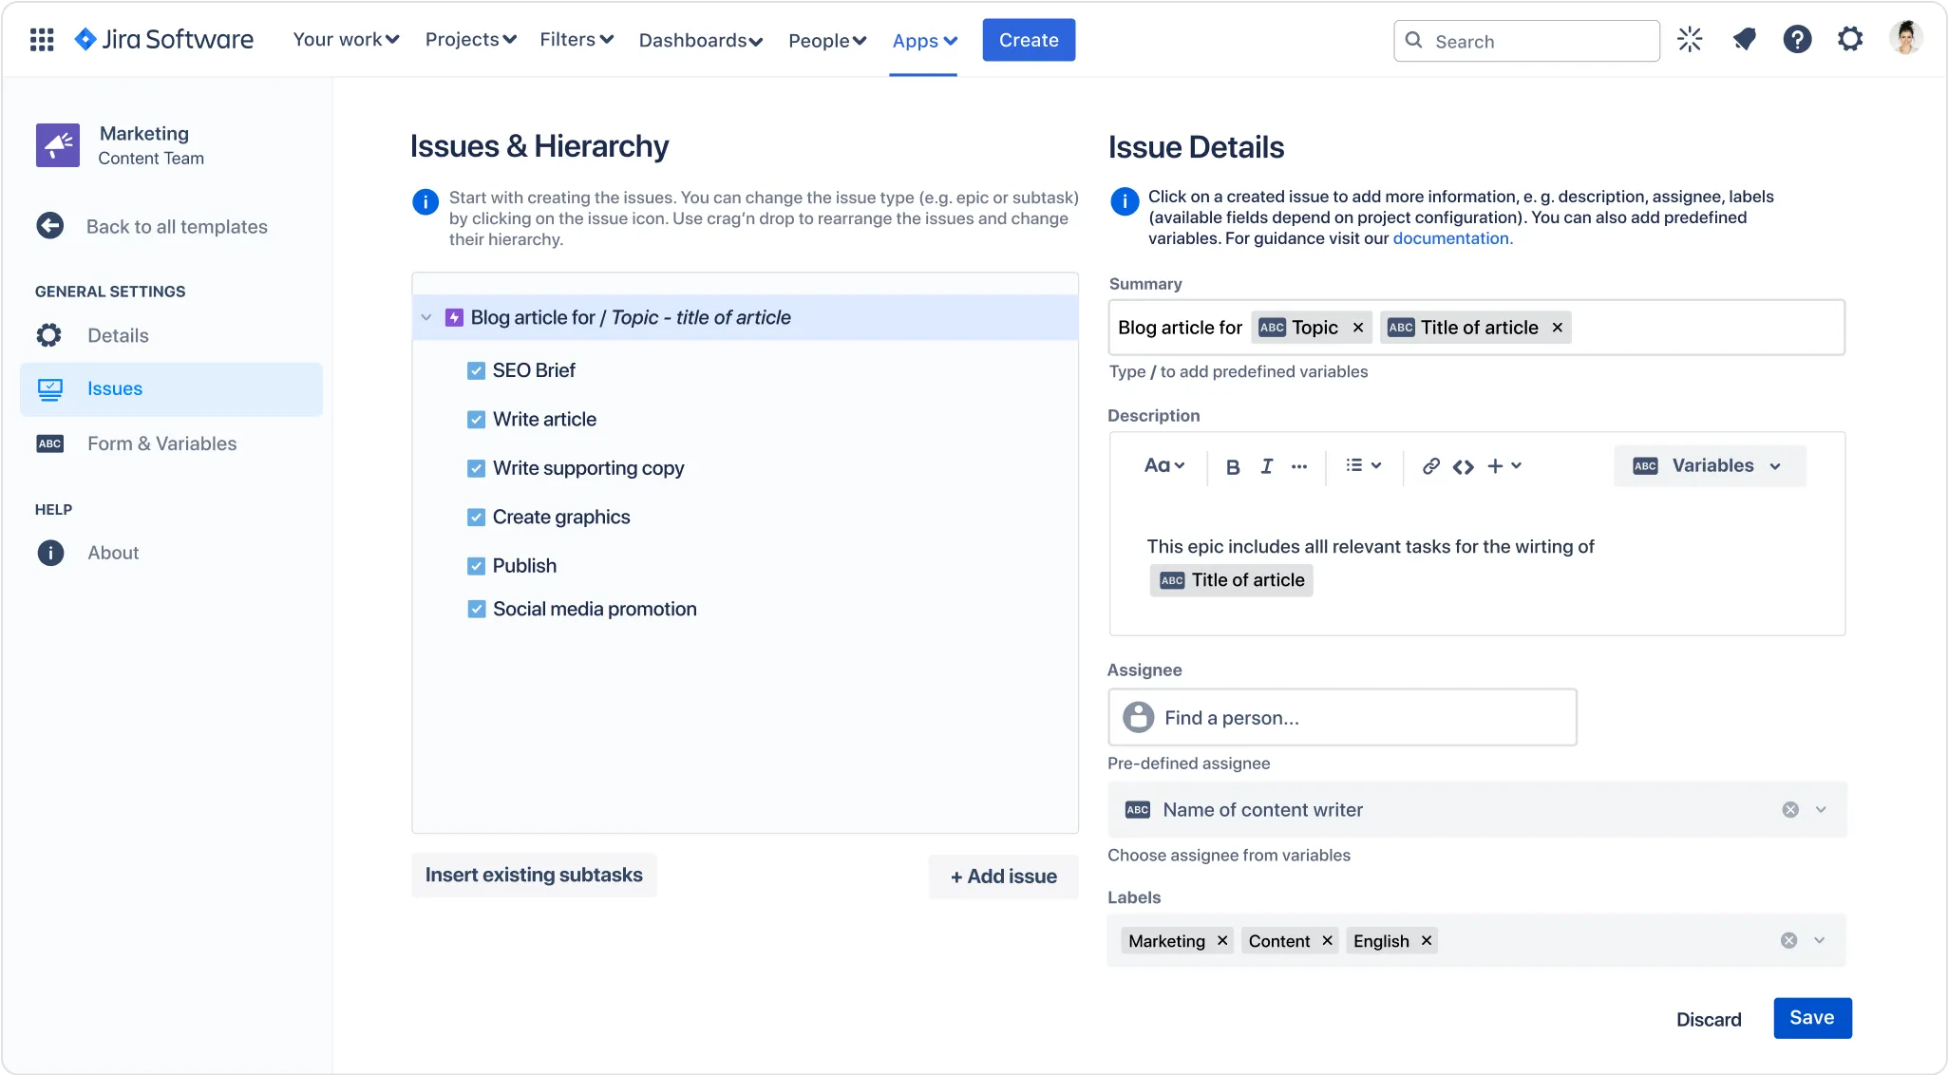Discard the issue changes
Viewport: 1948px width, 1075px height.
pyautogui.click(x=1709, y=1019)
